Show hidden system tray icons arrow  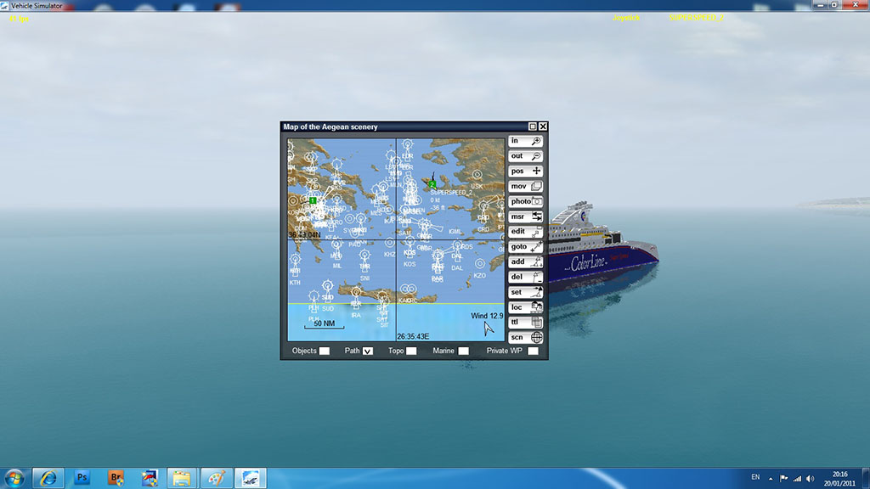(771, 478)
